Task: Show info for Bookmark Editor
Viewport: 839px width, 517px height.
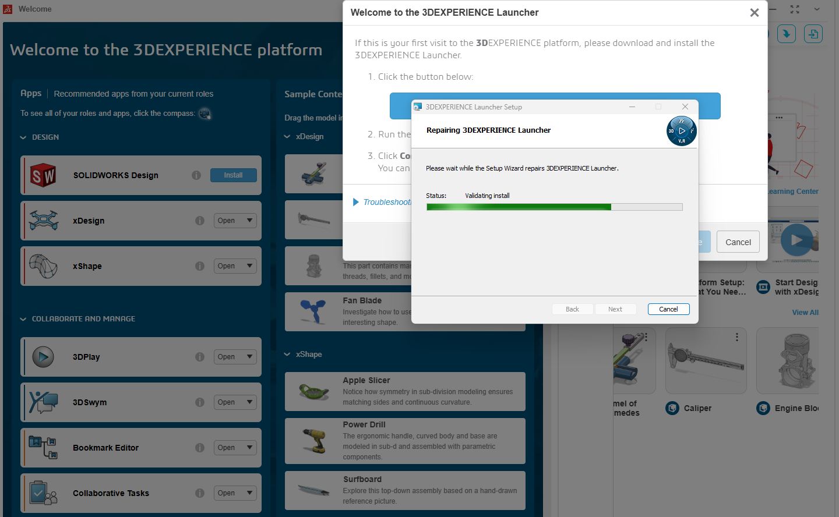Action: (200, 448)
